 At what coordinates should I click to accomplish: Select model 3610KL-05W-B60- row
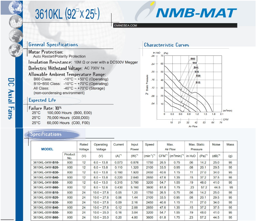click(134, 217)
